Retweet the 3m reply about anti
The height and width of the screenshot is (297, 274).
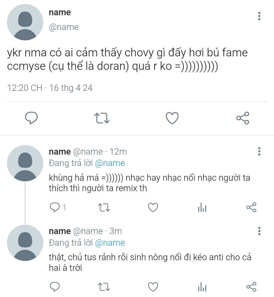104,287
